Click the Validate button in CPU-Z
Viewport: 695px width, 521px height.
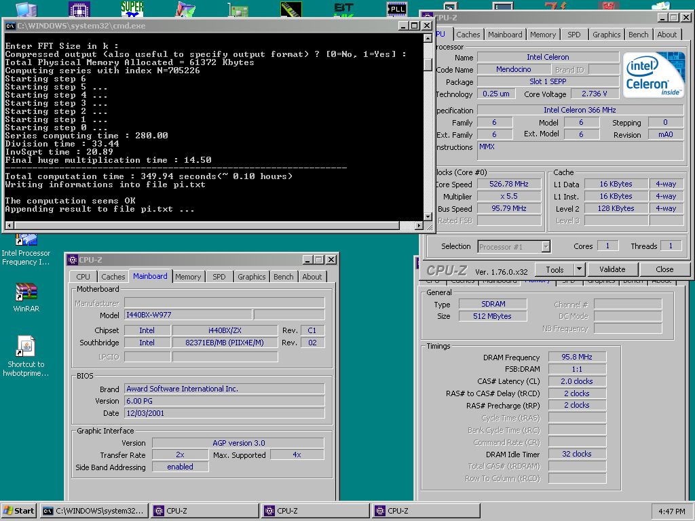612,269
